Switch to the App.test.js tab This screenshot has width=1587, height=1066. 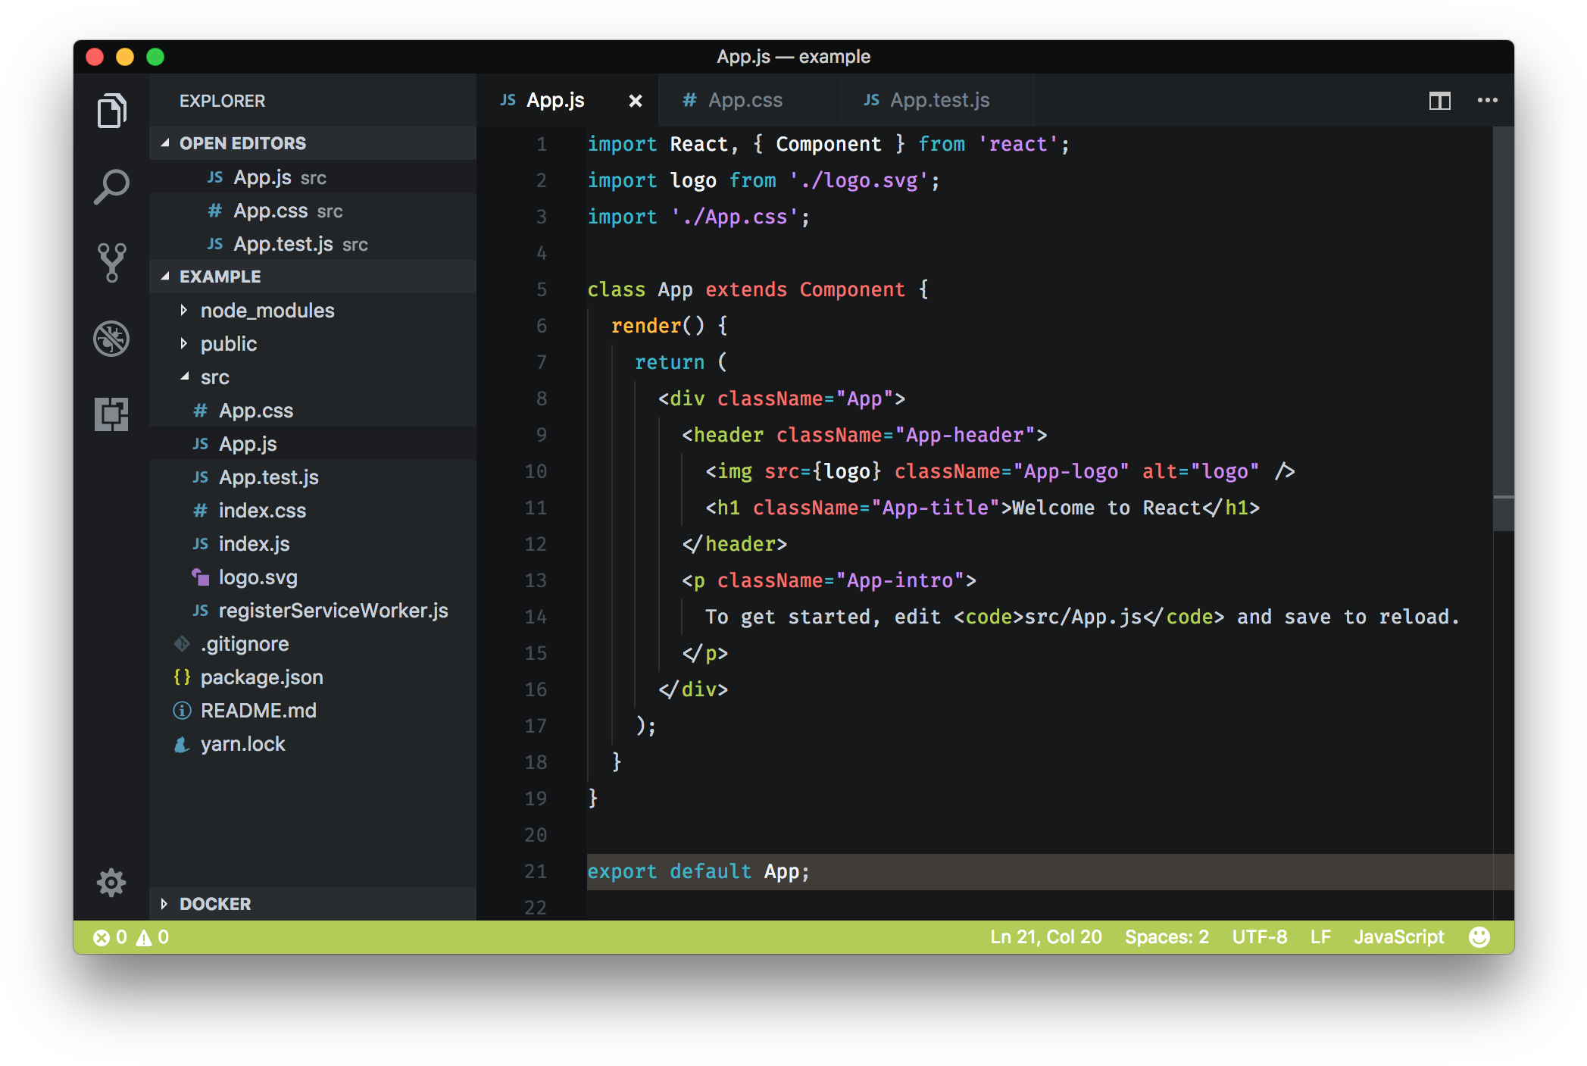pos(939,99)
